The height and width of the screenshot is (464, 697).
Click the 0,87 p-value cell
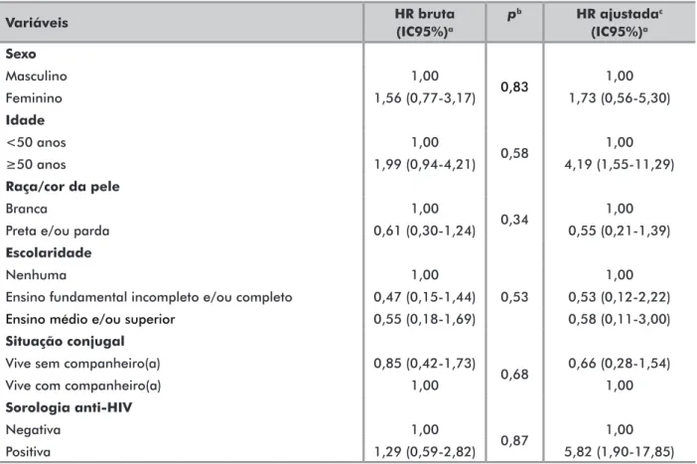click(x=514, y=440)
